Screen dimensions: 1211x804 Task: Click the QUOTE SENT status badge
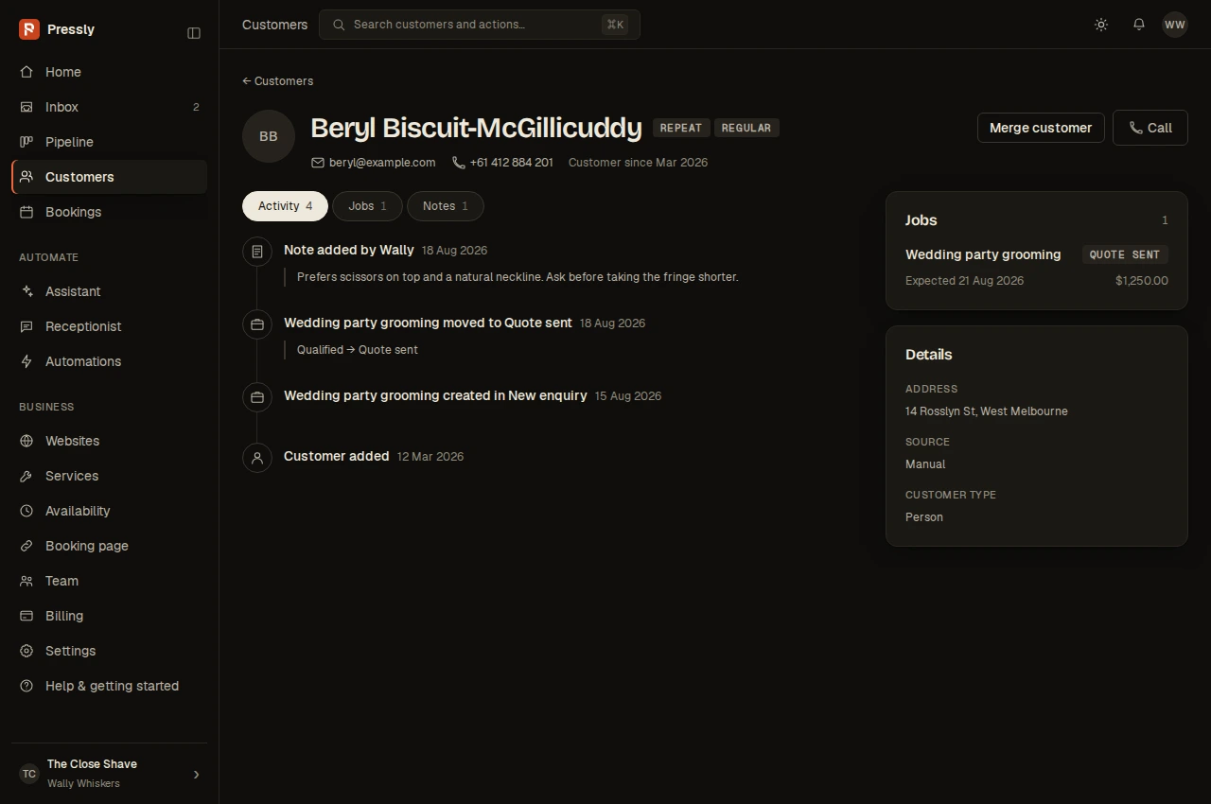pyautogui.click(x=1125, y=254)
